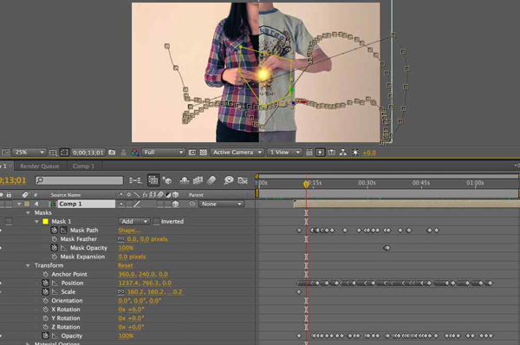
Task: Toggle the Mask Feather stopwatch
Action: pos(55,239)
